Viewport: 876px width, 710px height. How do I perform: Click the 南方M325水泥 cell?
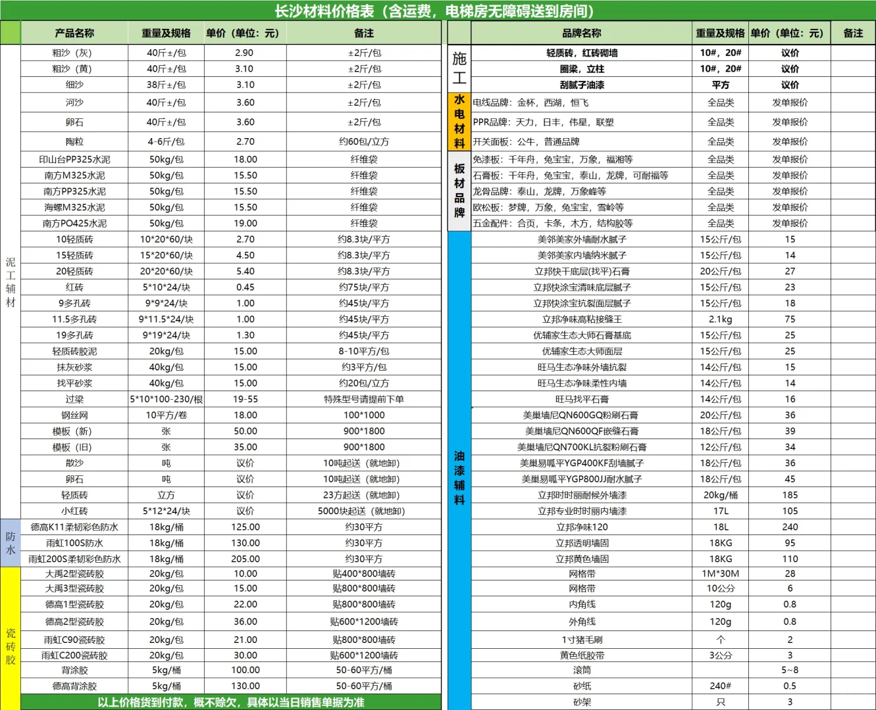click(x=74, y=176)
